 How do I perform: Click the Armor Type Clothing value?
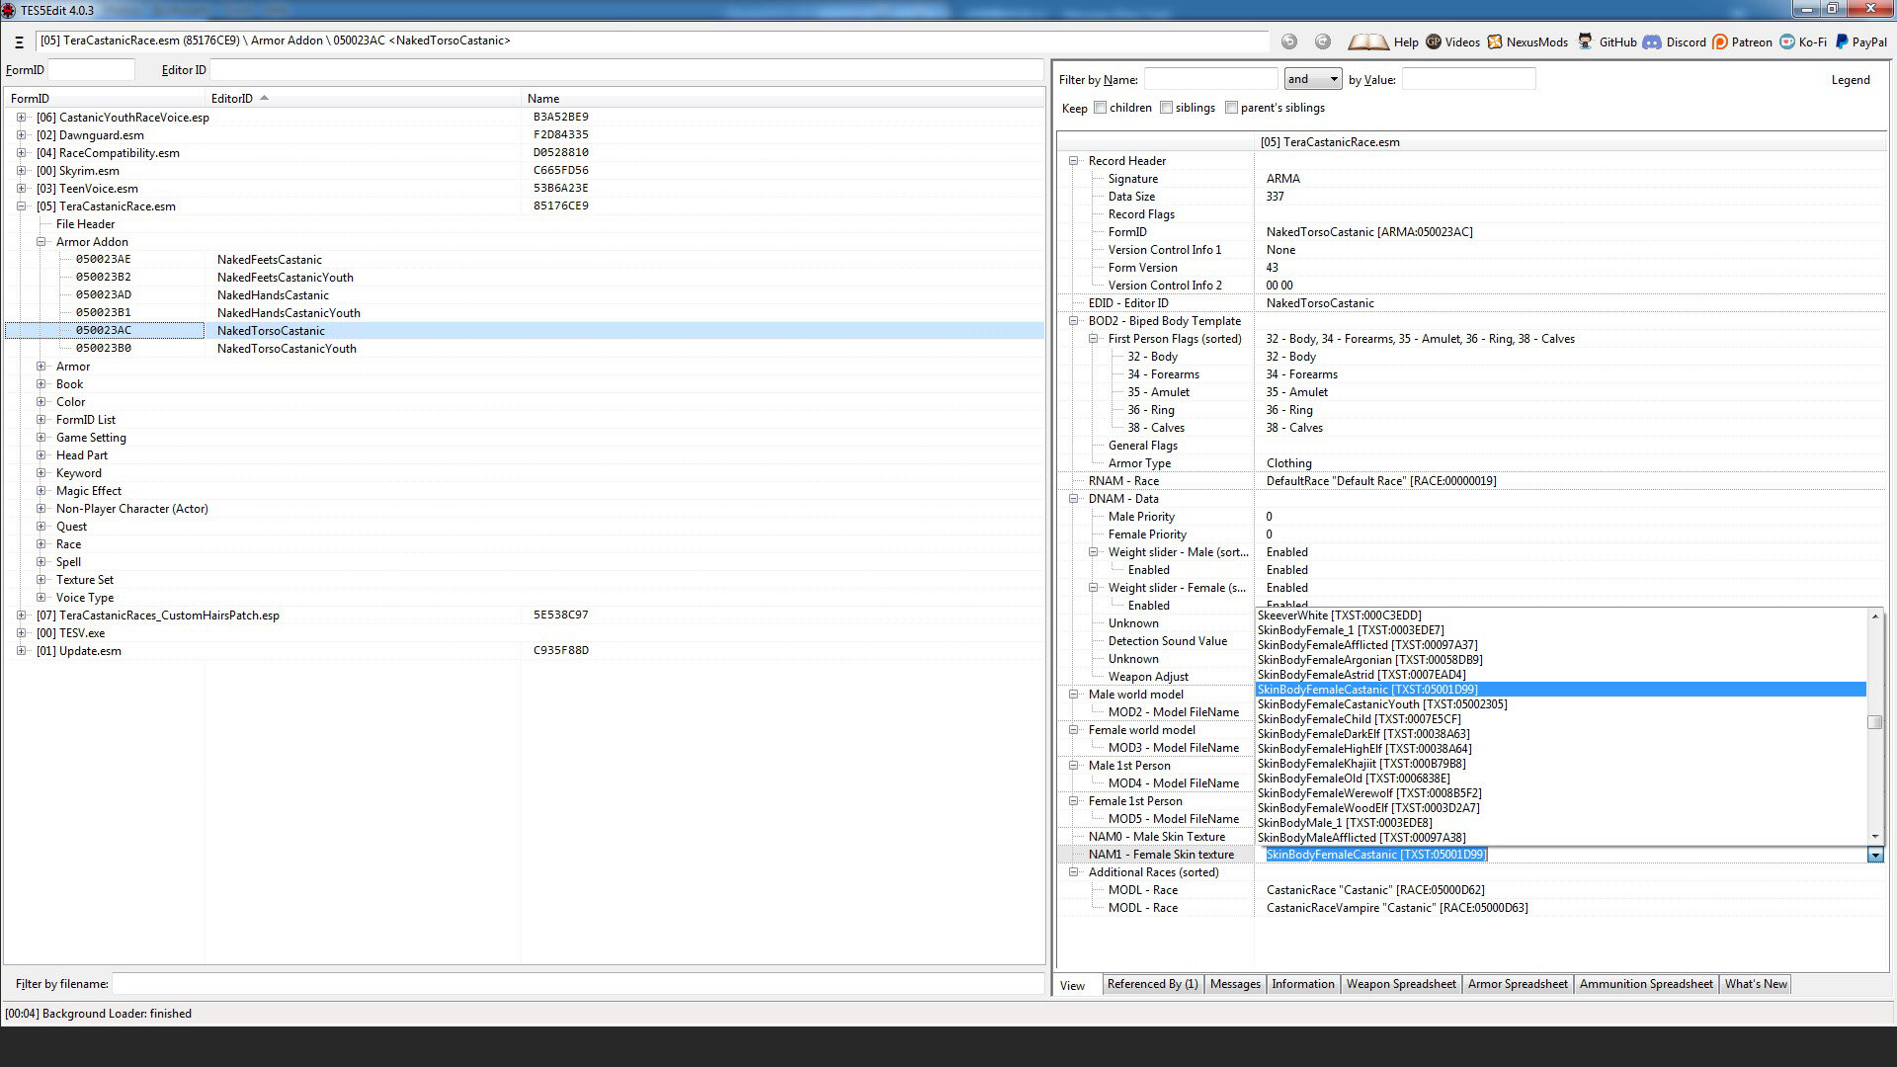pos(1288,463)
